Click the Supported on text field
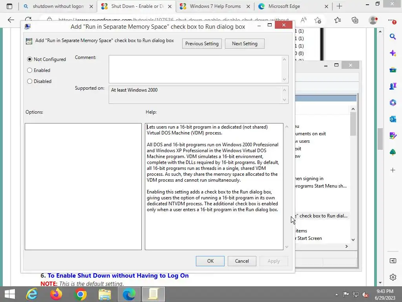The width and height of the screenshot is (402, 302). coord(196,95)
